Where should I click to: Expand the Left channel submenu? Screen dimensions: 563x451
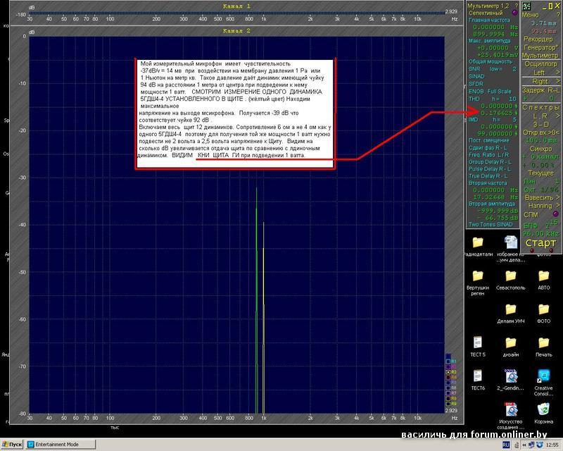(x=540, y=73)
